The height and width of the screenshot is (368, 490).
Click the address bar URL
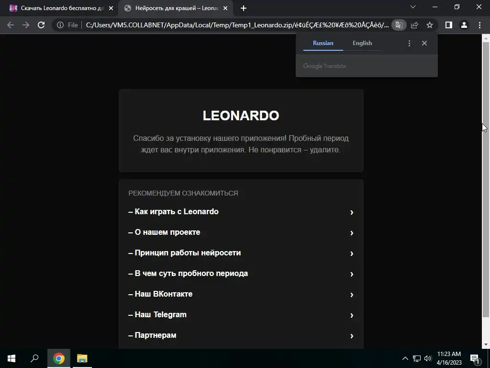click(237, 25)
